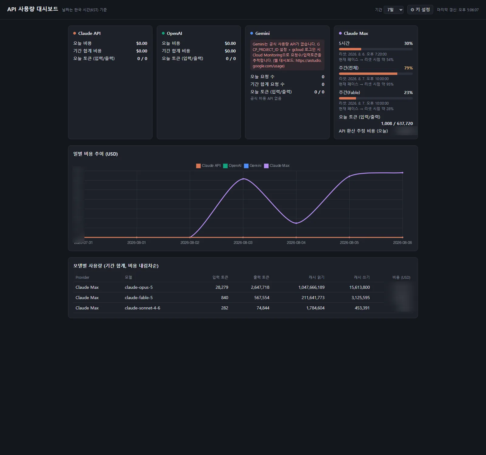Click the Provider column header
Image resolution: width=486 pixels, height=455 pixels.
pos(82,278)
